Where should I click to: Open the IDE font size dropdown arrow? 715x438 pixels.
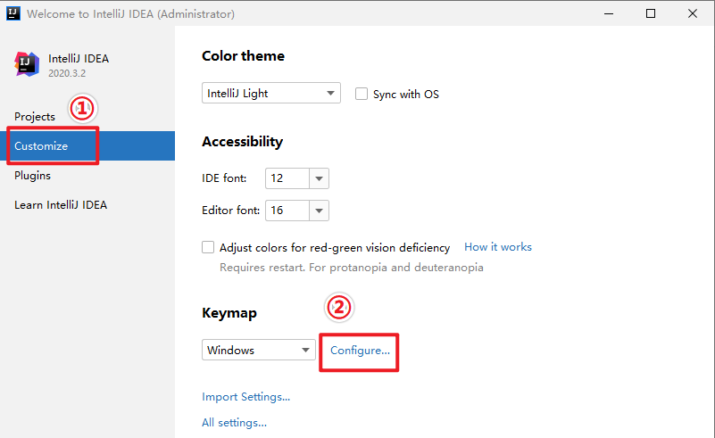(x=320, y=178)
